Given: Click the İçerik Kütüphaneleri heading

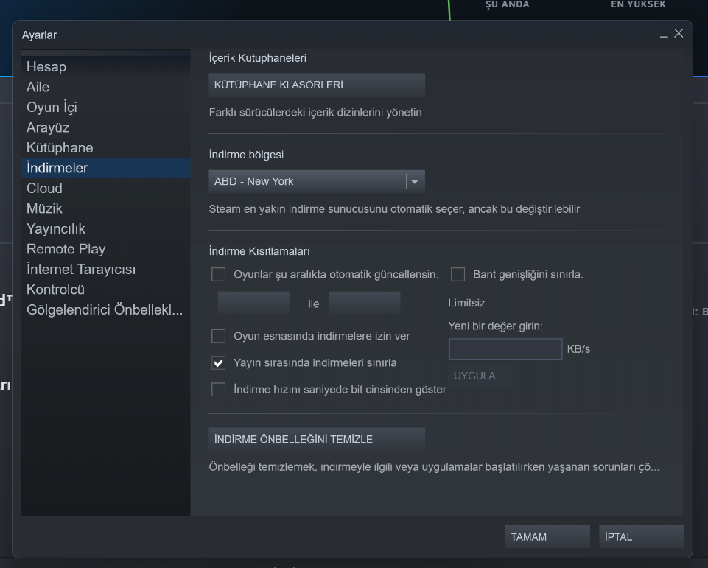Looking at the screenshot, I should 257,58.
